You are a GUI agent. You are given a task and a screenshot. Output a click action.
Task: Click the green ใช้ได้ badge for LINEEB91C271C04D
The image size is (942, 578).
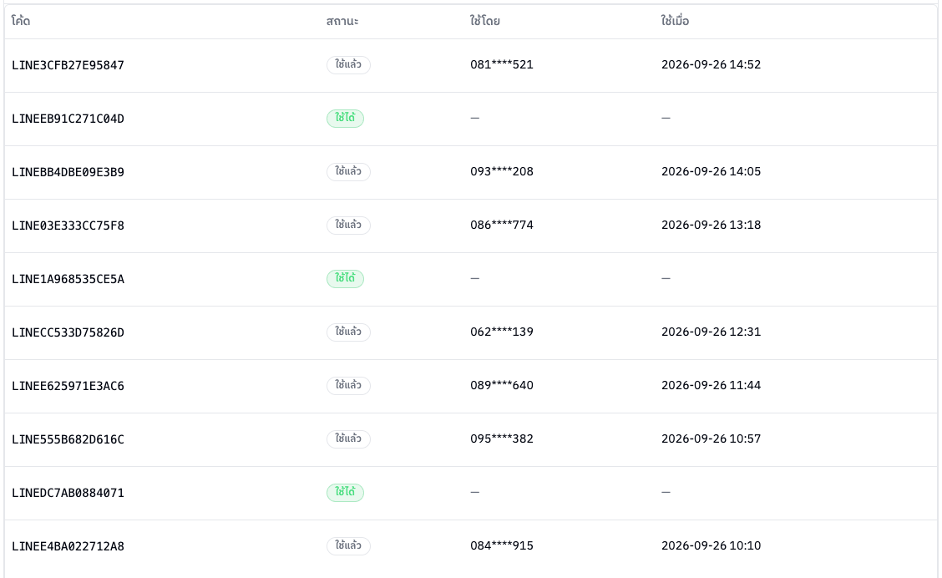[x=346, y=119]
